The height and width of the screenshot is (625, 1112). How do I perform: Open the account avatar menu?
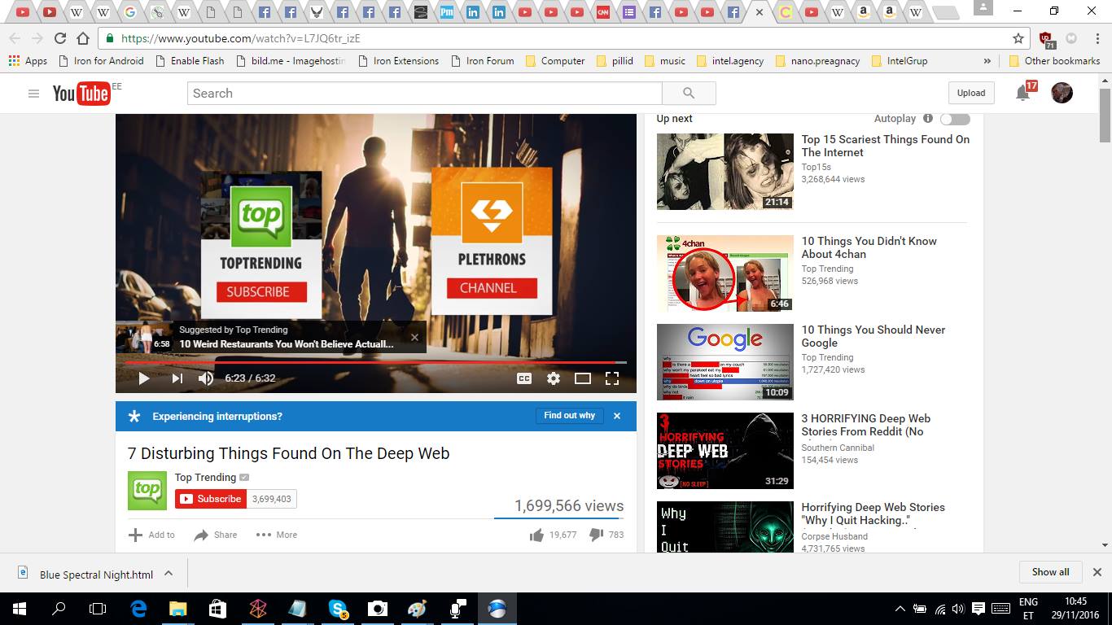pos(1062,93)
